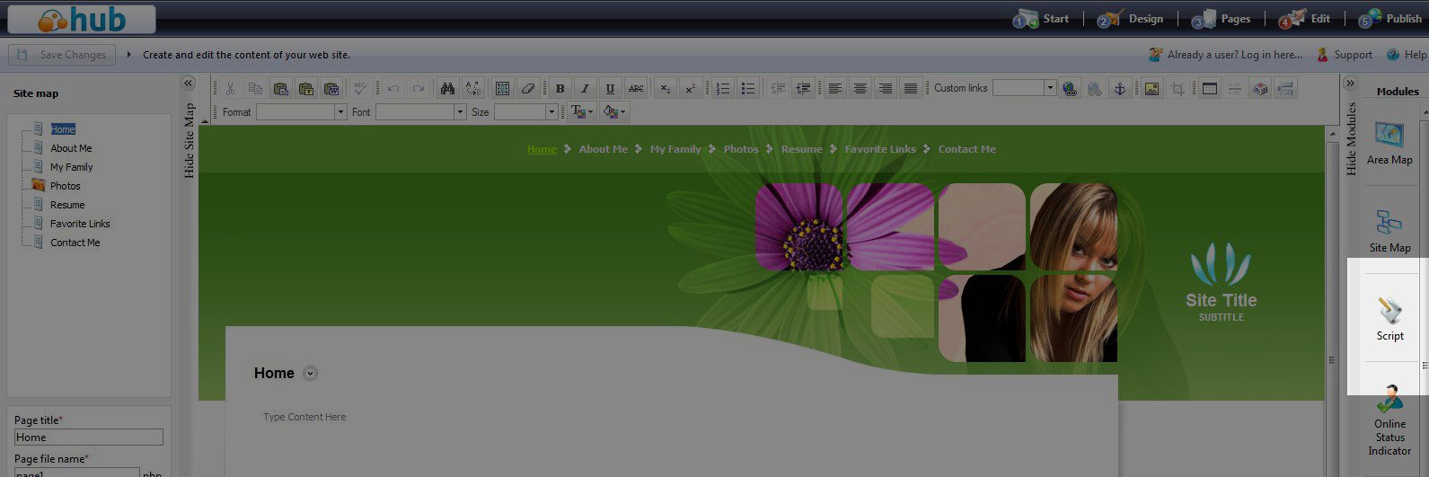Open the Publish step

coord(1390,19)
